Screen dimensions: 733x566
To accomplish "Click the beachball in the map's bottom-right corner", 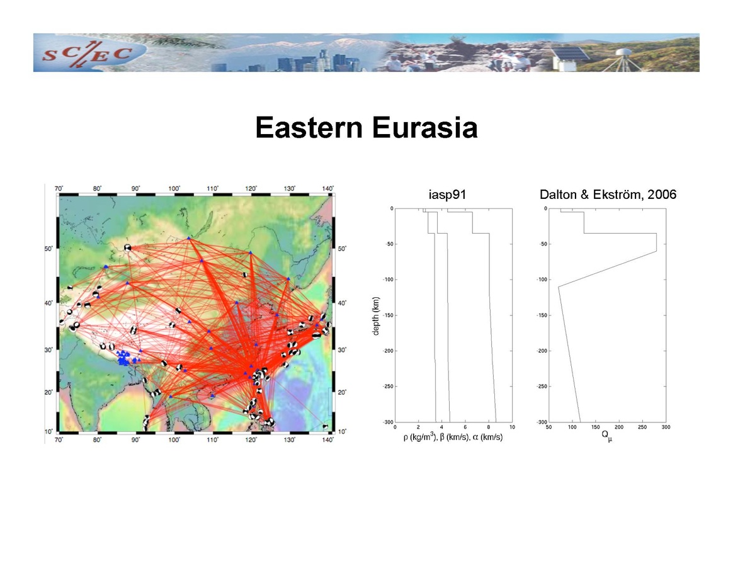I will click(x=326, y=427).
